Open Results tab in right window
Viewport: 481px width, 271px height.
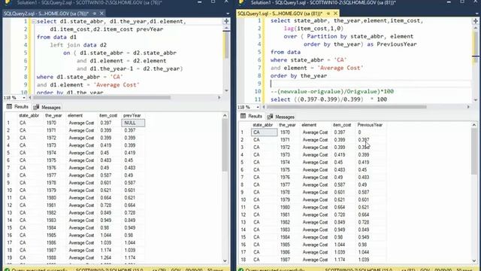(251, 116)
